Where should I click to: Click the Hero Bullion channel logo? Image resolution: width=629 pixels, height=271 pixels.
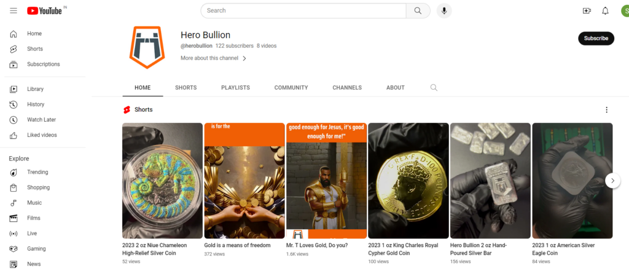point(147,47)
